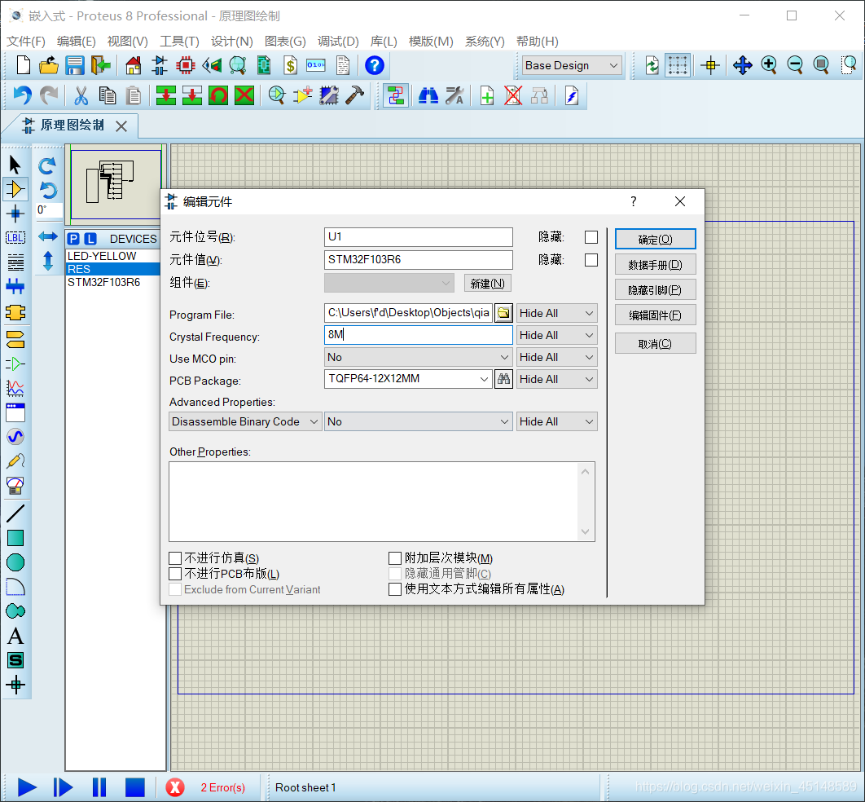The width and height of the screenshot is (865, 802).
Task: Select the Wire Label LBL tool
Action: [x=15, y=238]
